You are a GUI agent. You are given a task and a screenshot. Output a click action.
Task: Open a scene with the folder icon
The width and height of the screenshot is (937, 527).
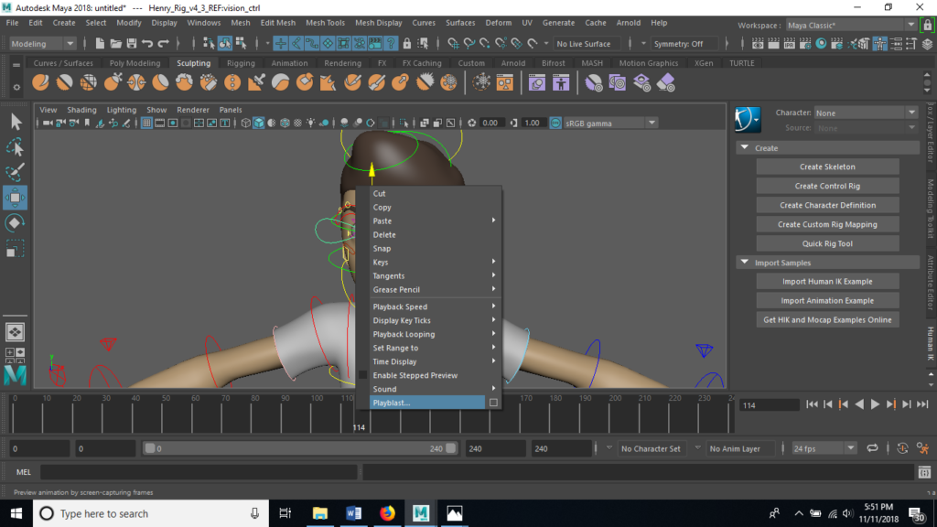115,44
